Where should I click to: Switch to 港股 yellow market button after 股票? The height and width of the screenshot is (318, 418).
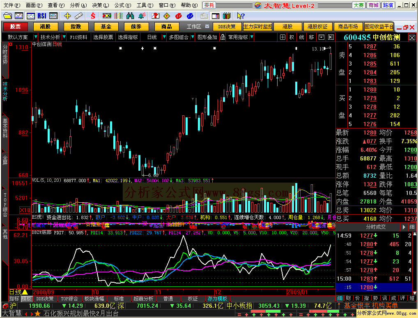(x=46, y=27)
